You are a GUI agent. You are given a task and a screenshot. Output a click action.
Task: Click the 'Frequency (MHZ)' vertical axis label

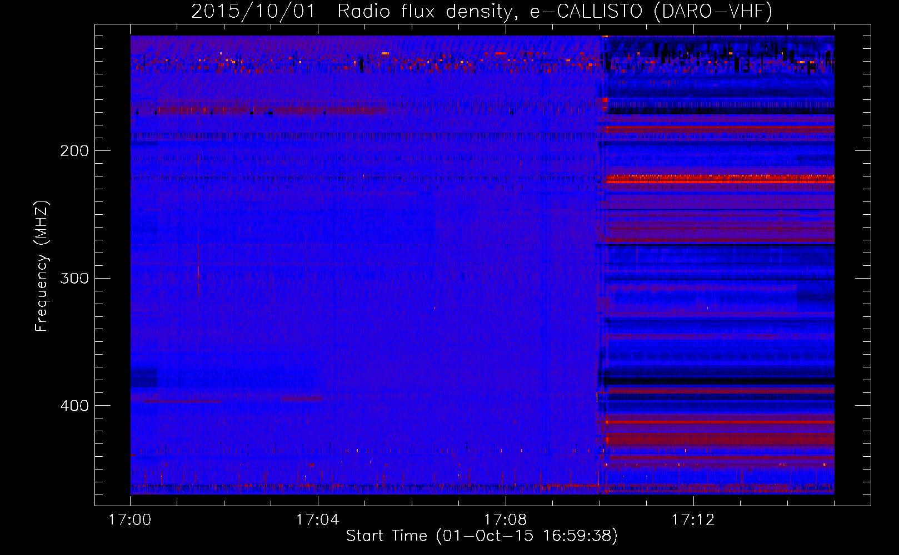(42, 266)
